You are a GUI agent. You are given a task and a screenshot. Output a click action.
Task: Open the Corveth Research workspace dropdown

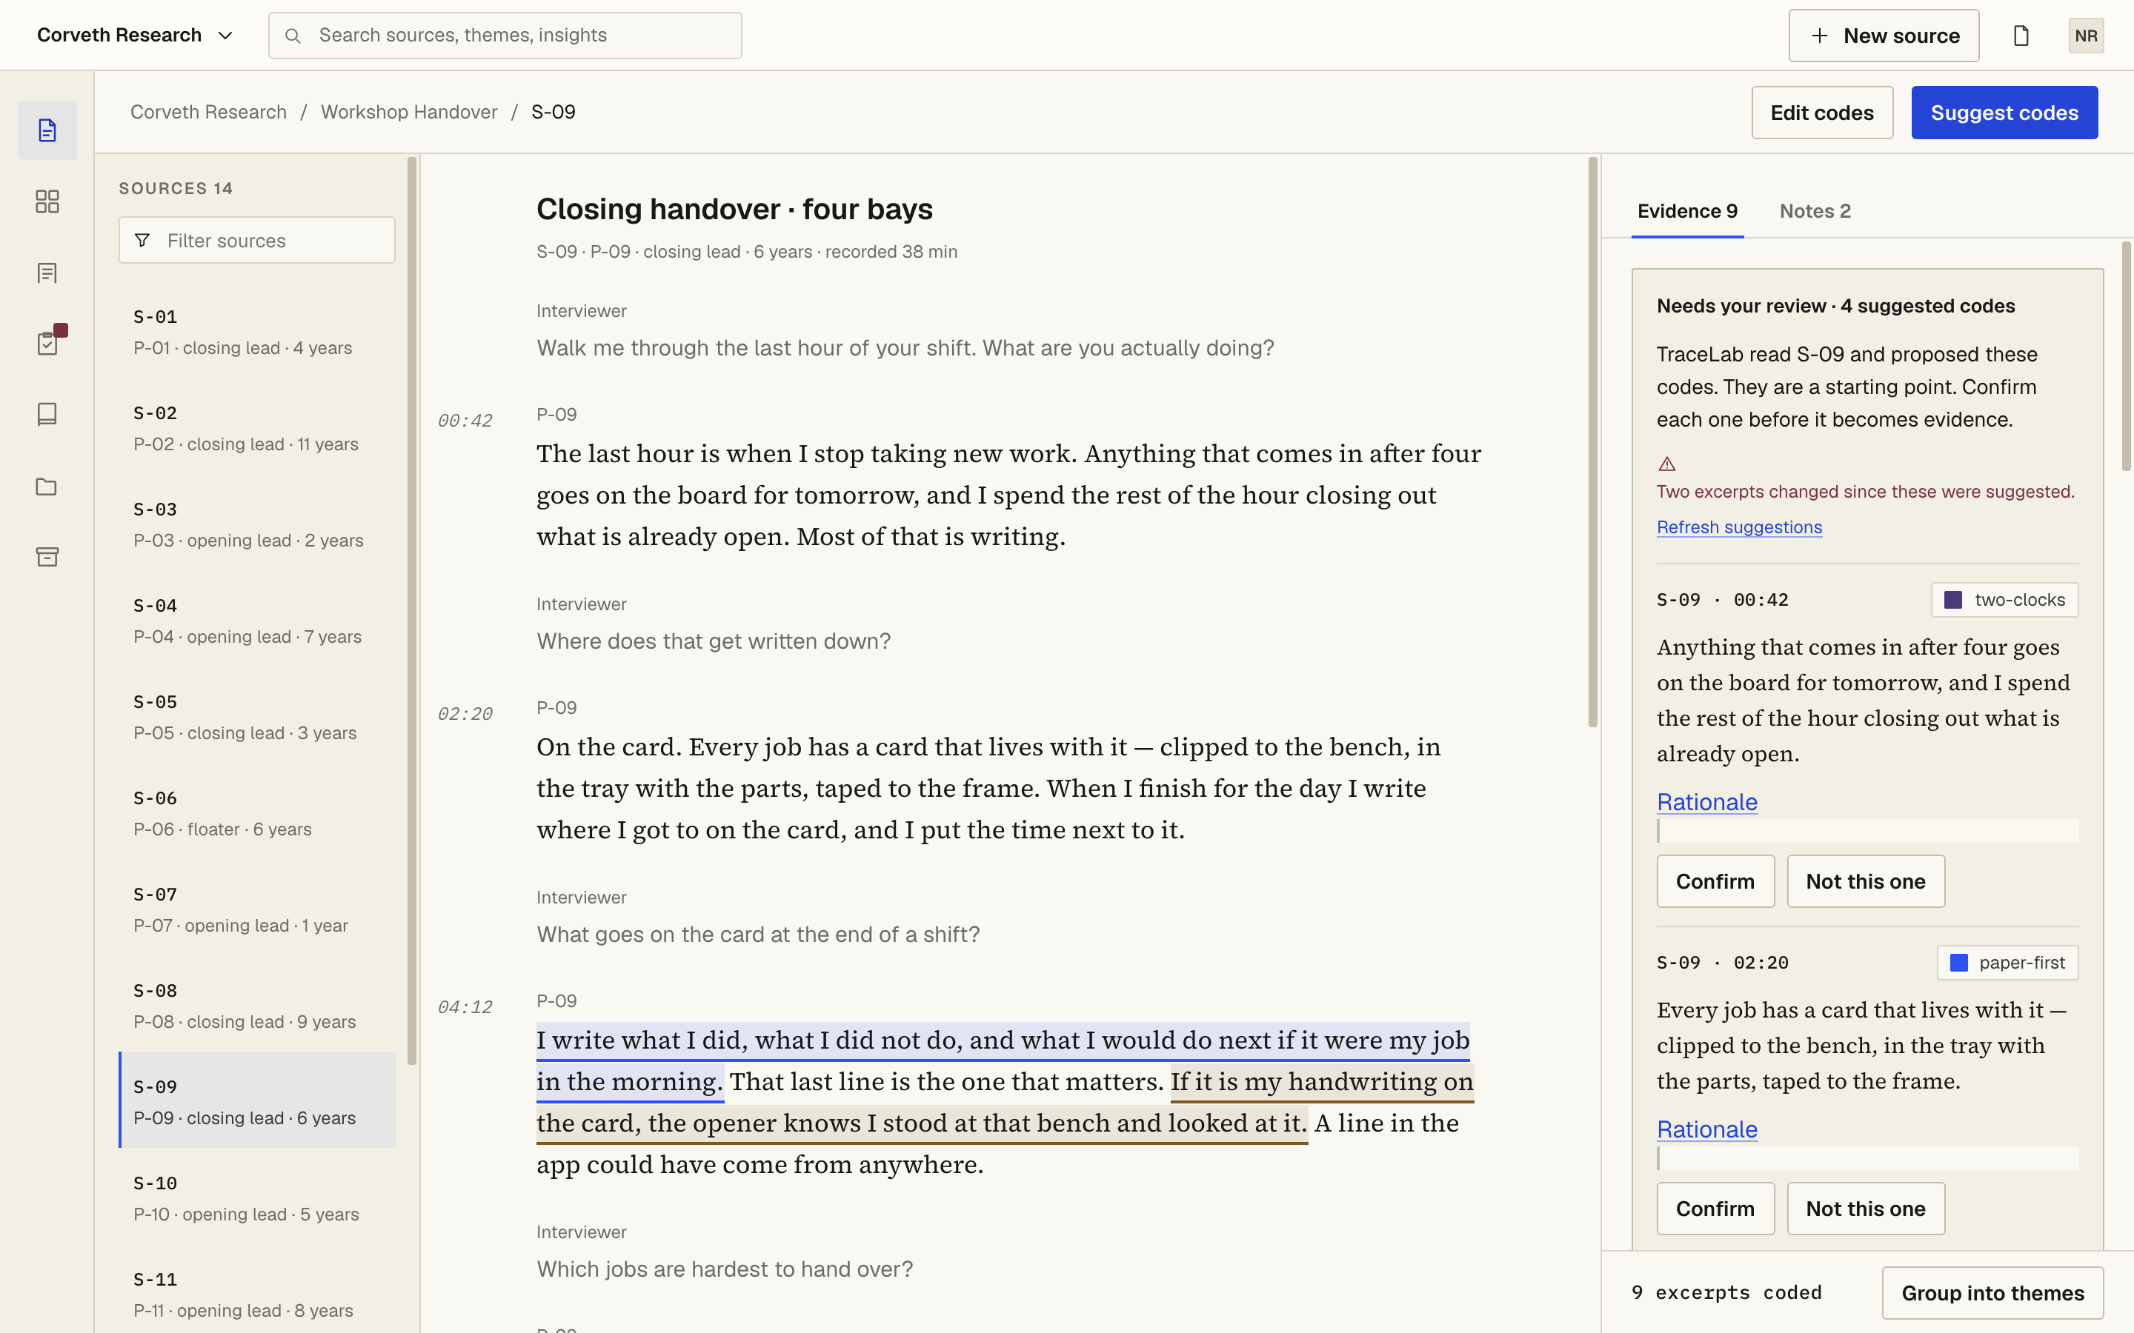(x=134, y=36)
